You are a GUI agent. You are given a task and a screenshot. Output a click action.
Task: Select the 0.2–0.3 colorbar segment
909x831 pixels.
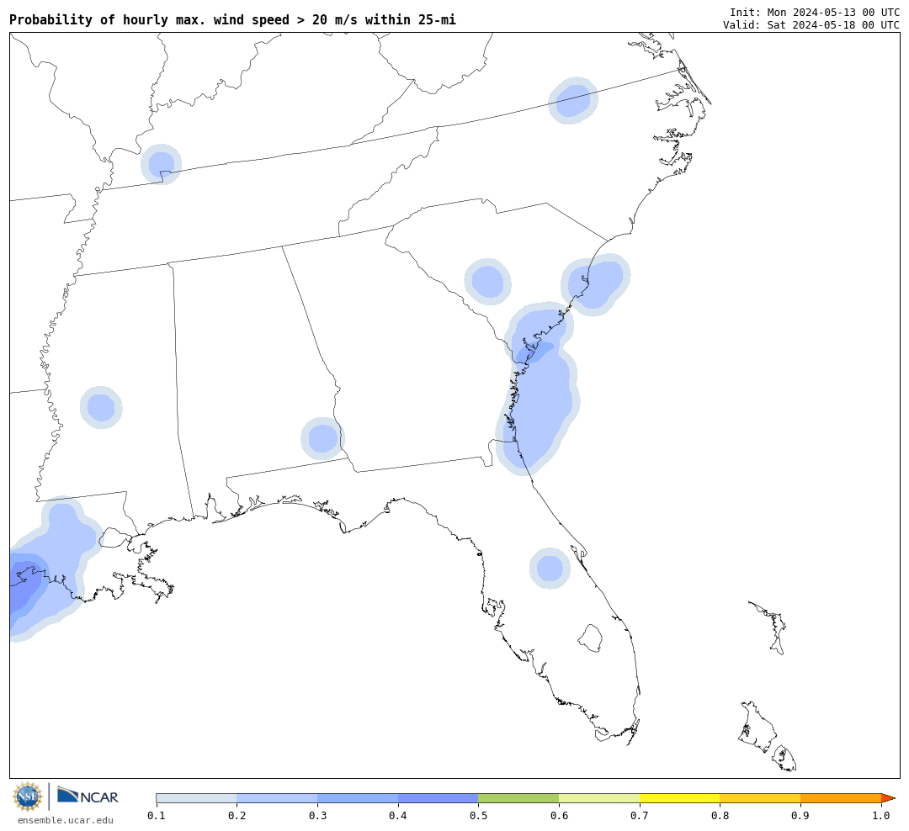coord(277,798)
